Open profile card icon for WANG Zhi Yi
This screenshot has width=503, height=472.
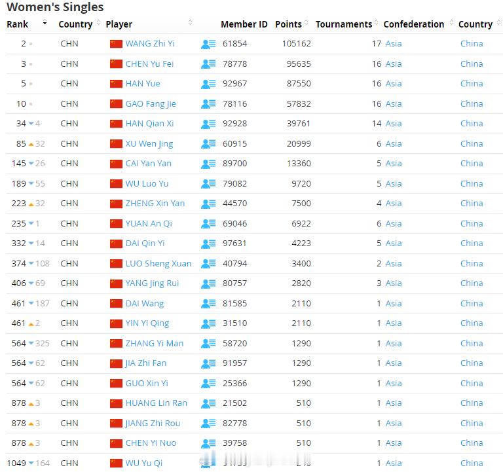[x=208, y=44]
